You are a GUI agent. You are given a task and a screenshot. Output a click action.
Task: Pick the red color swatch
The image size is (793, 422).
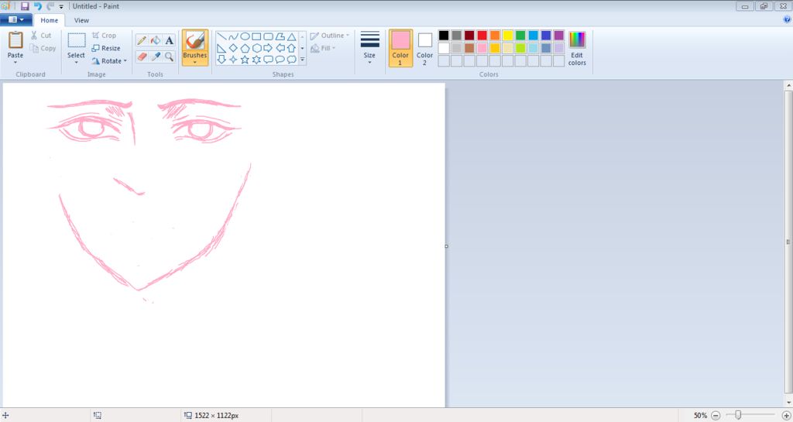[x=482, y=36]
